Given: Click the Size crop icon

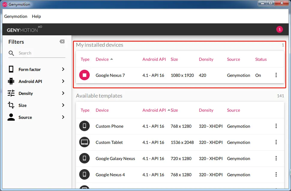Looking at the screenshot, I should 11,105.
